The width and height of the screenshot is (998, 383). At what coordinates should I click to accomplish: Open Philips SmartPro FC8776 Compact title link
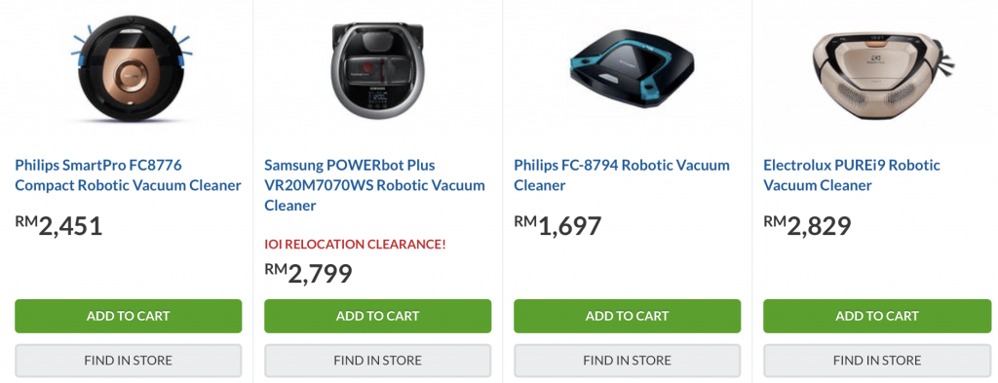128,175
